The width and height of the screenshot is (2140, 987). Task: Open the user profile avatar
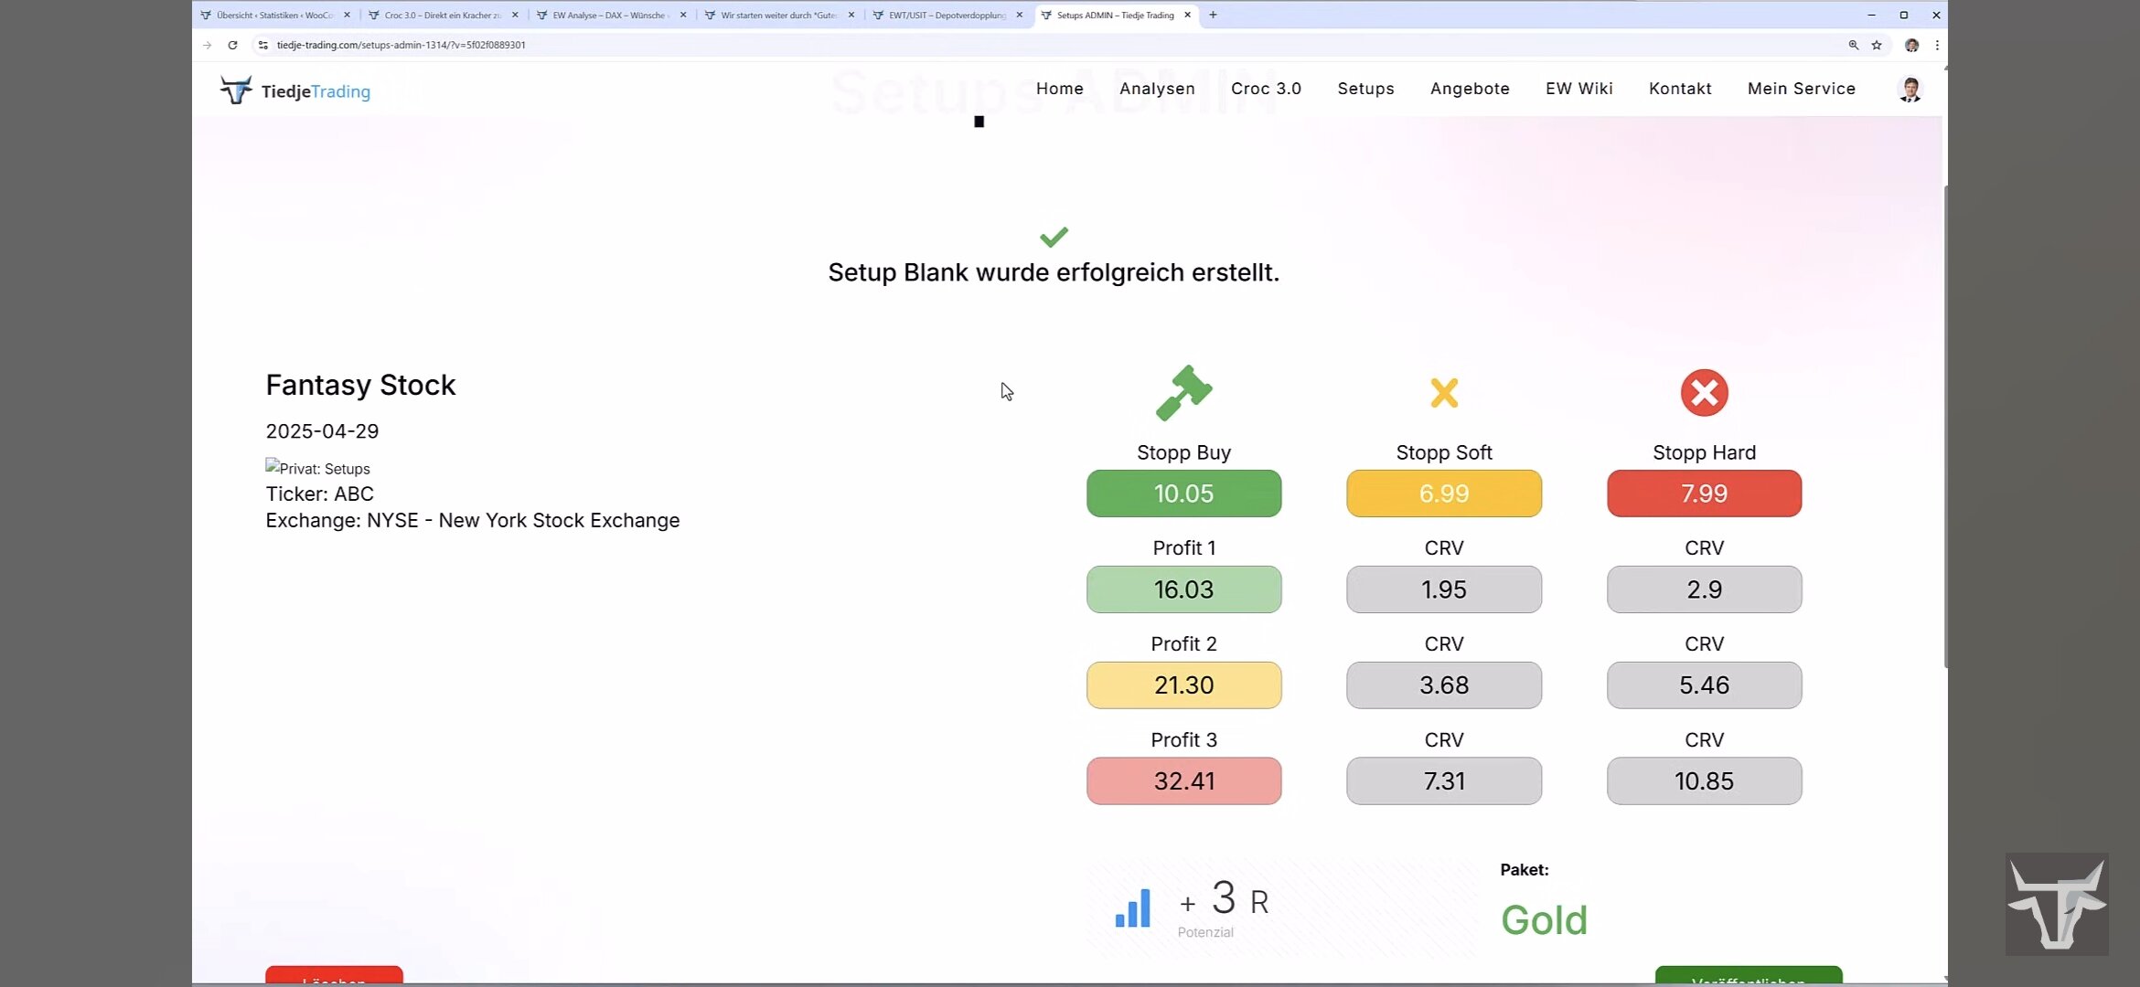[x=1910, y=90]
